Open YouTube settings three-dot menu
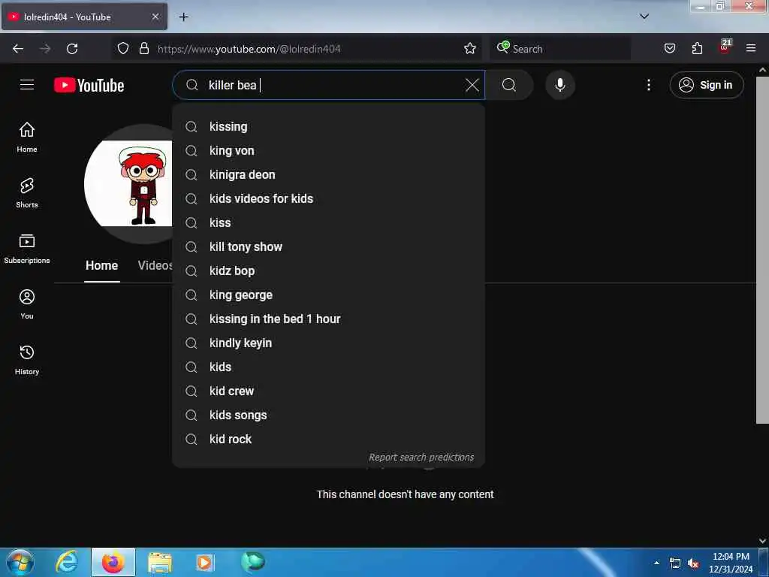The height and width of the screenshot is (577, 769). coord(649,85)
